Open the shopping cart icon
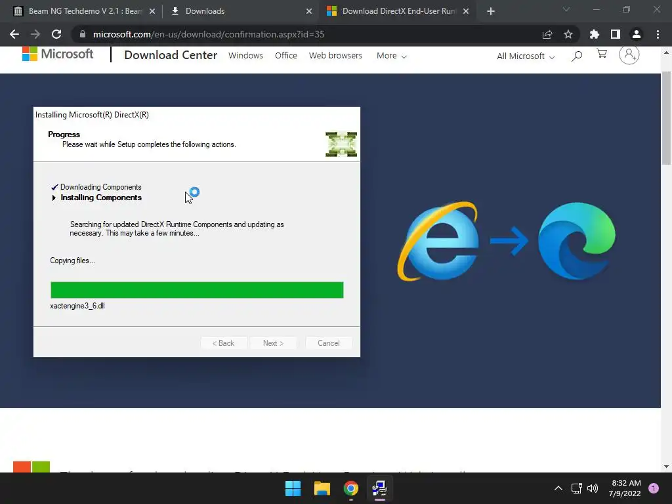The image size is (672, 504). coord(602,54)
